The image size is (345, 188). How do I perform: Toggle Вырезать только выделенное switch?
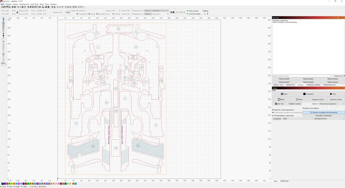point(273,110)
